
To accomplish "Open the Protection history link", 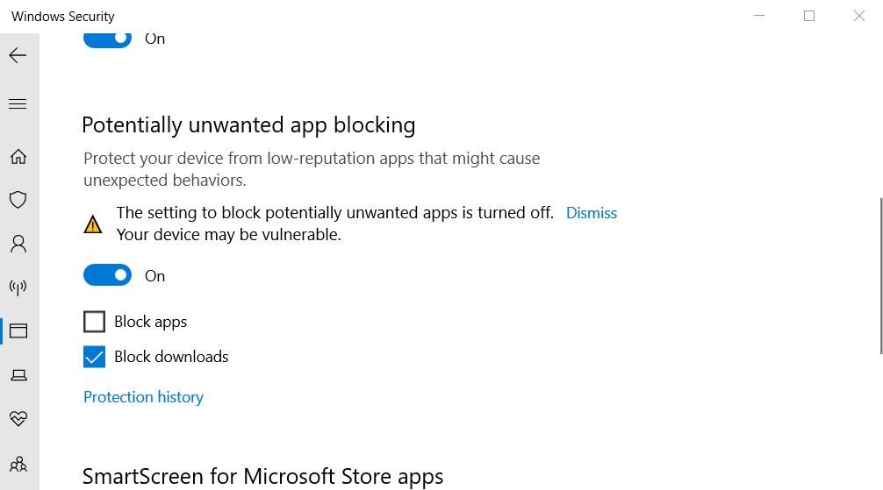I will tap(143, 397).
